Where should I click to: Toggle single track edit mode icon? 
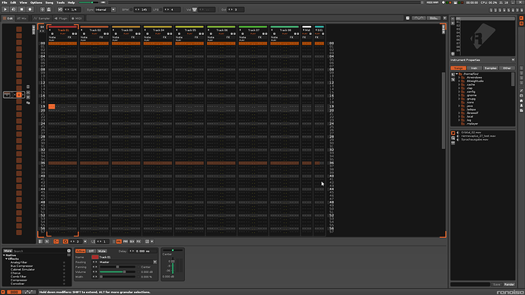(65, 242)
